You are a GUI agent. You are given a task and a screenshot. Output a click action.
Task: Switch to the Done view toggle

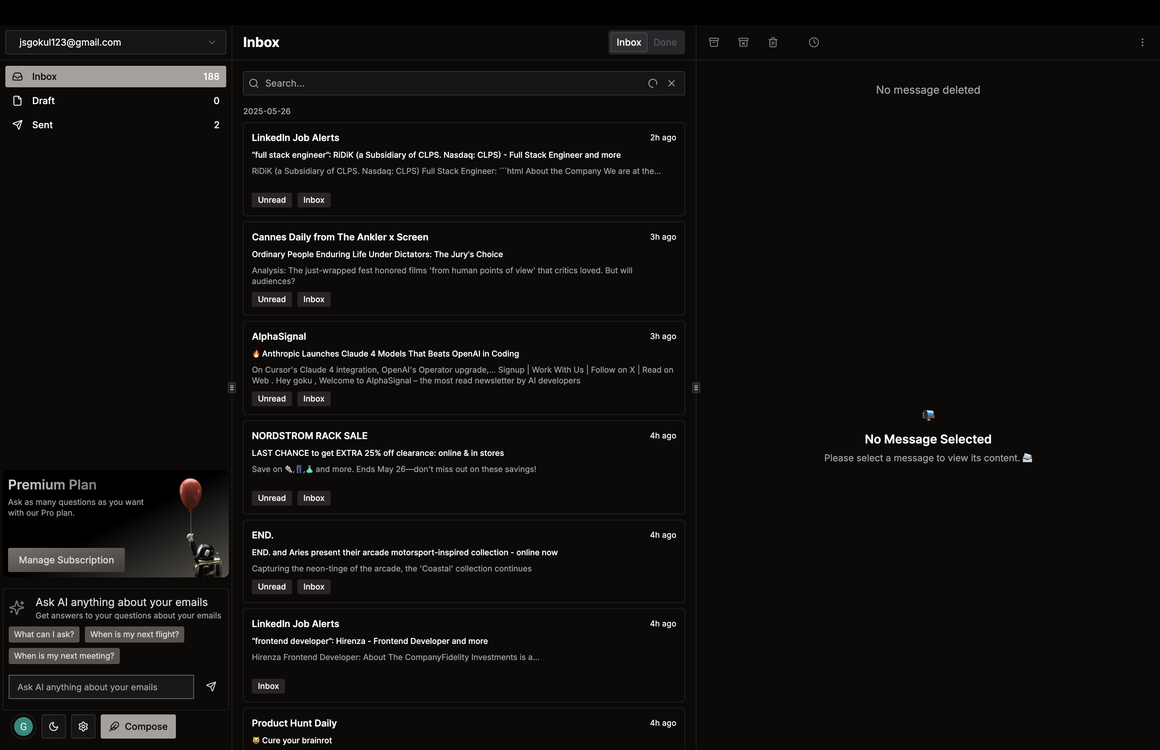coord(665,42)
